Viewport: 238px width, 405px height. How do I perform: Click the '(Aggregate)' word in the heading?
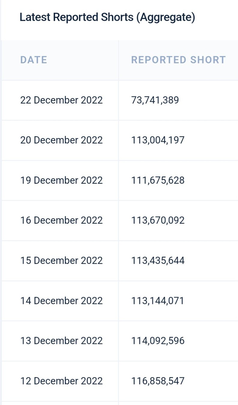165,17
